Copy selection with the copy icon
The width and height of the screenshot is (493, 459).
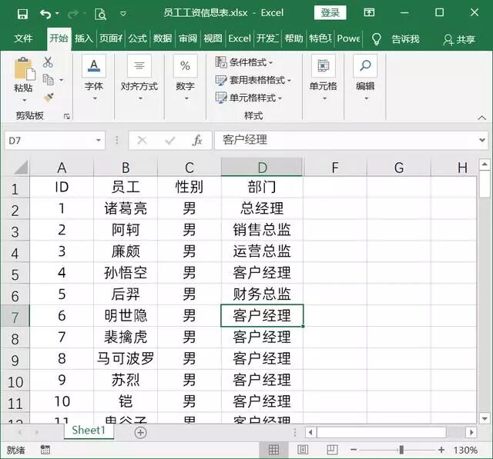(48, 80)
